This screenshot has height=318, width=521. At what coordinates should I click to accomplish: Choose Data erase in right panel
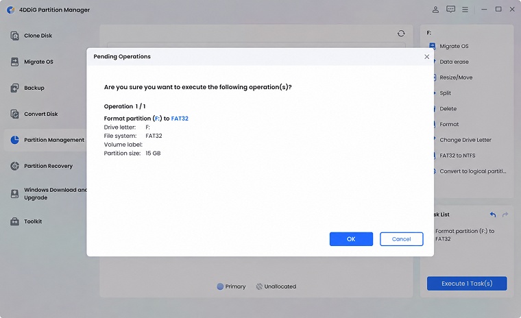[x=454, y=62]
